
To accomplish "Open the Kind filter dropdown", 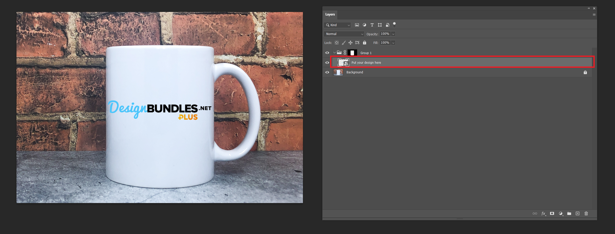I will pyautogui.click(x=337, y=25).
